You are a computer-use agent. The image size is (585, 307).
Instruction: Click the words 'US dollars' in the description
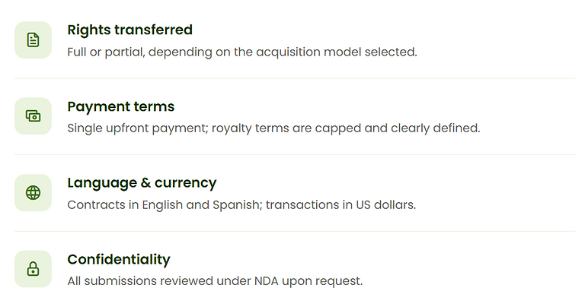385,205
